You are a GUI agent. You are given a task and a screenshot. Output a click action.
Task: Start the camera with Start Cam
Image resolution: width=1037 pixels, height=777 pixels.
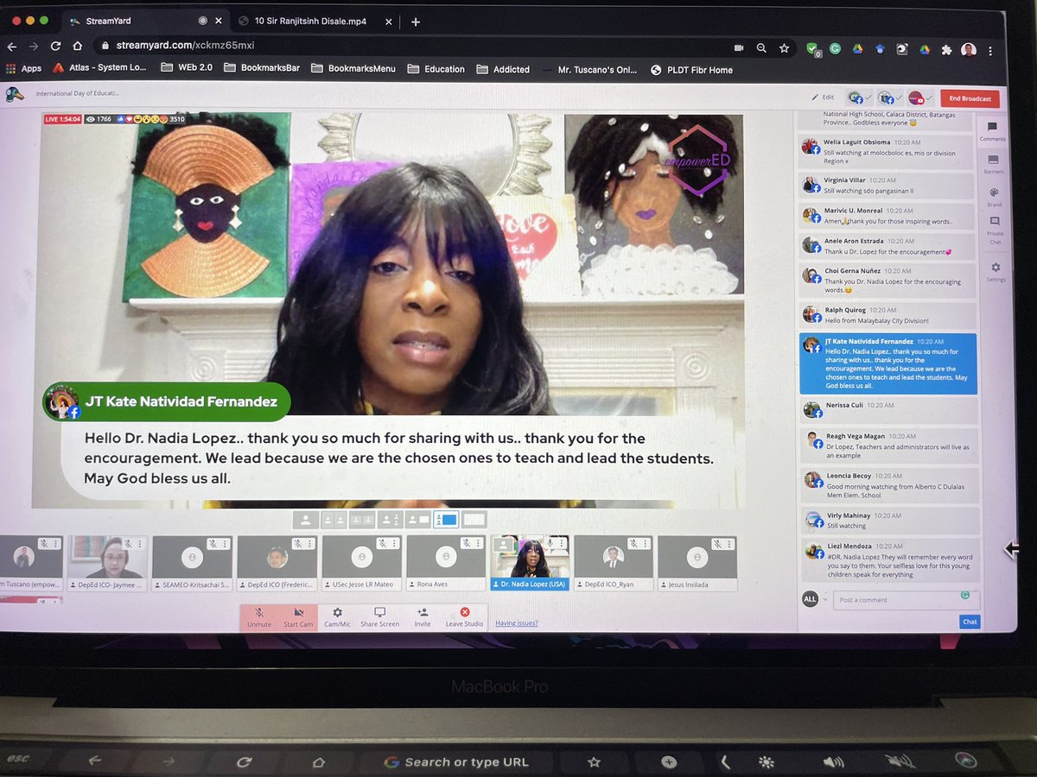click(298, 616)
